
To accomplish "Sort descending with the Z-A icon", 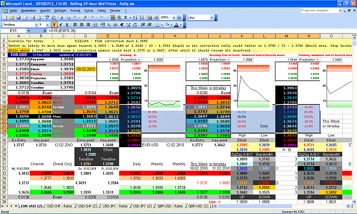I will click(x=142, y=18).
